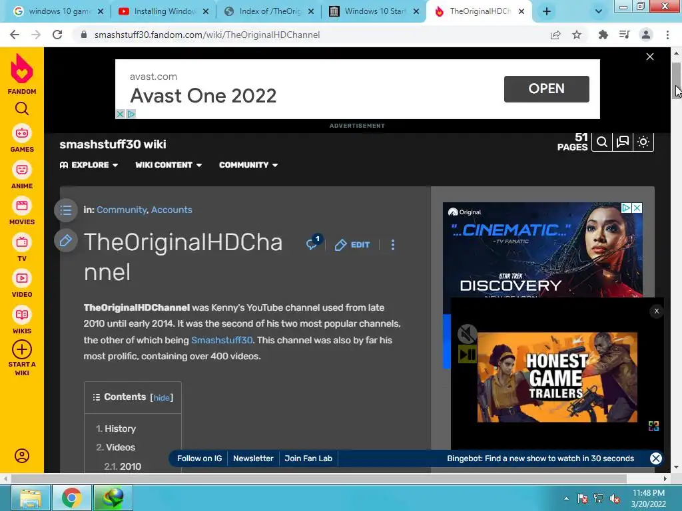Click the address bar URL
This screenshot has width=682, height=511.
pos(207,35)
